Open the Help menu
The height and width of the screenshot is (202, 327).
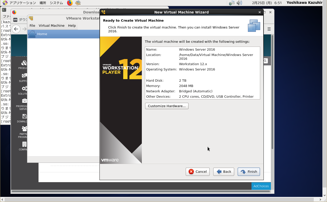click(x=72, y=25)
